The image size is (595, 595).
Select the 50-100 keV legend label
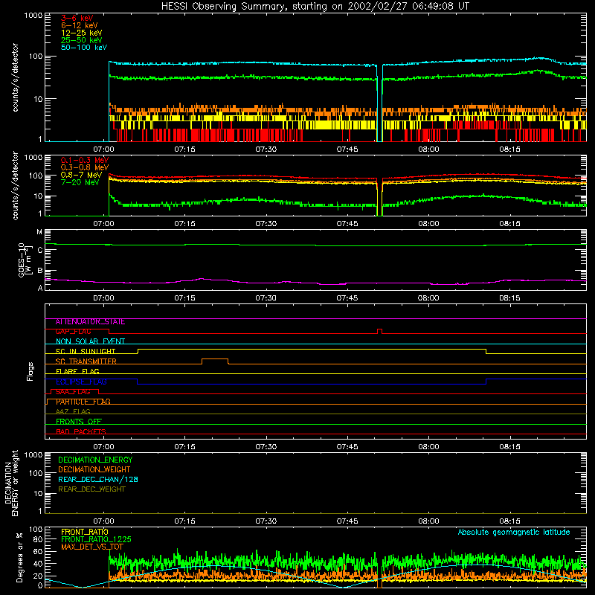[84, 48]
